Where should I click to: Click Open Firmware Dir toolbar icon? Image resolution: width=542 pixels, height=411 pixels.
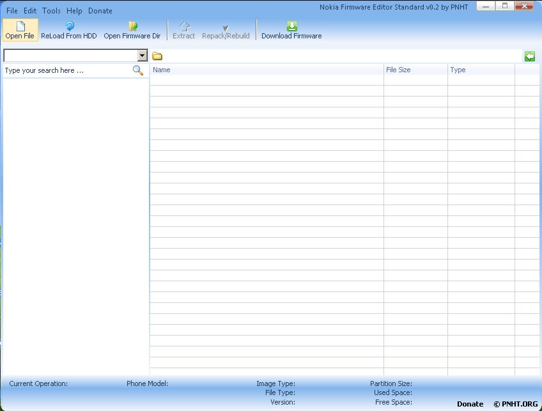coord(133,26)
